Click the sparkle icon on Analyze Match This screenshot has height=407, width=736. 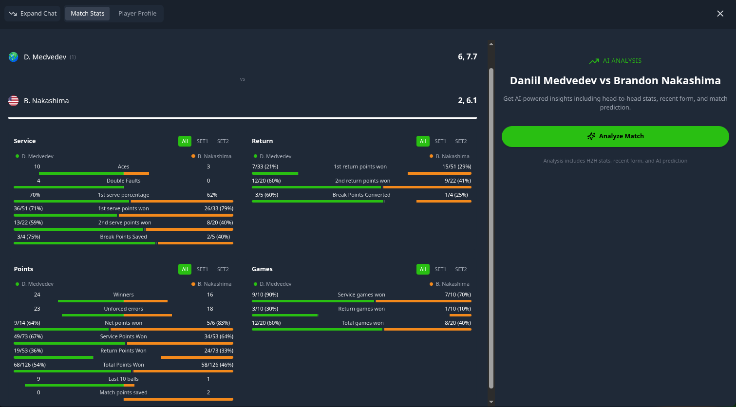pyautogui.click(x=591, y=136)
